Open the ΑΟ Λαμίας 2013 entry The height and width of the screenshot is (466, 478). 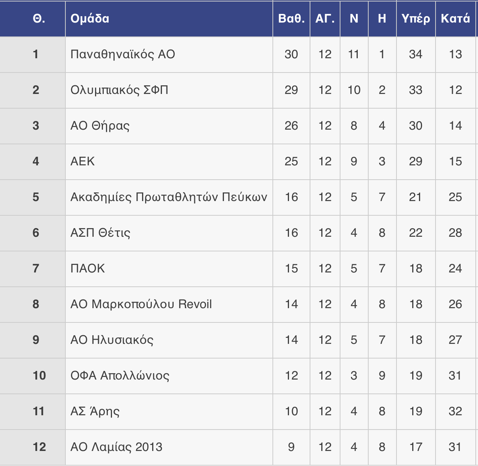click(x=116, y=447)
